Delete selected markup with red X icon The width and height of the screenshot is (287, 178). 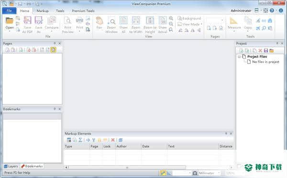coord(113,140)
